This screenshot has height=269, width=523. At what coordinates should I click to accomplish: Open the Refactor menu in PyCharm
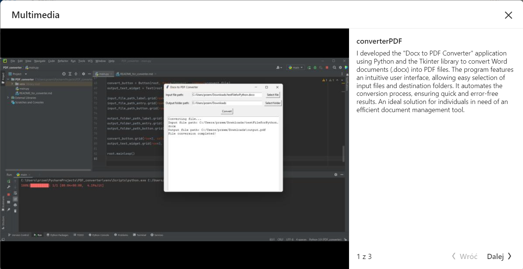point(63,61)
